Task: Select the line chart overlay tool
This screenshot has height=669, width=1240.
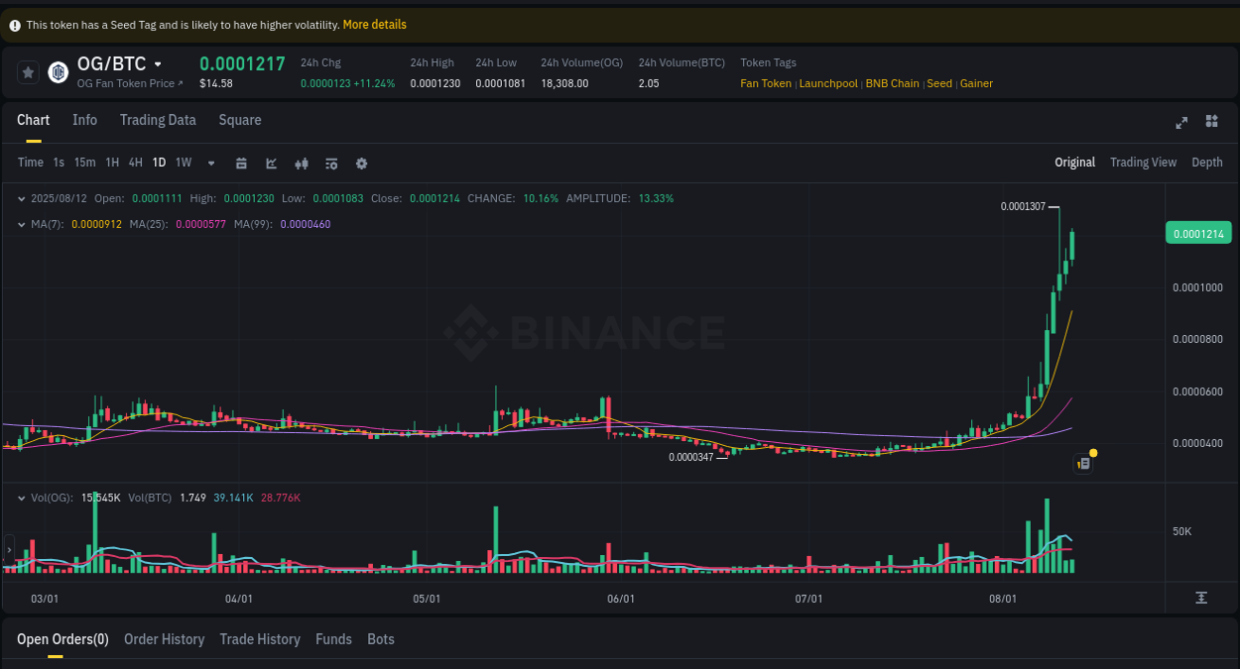Action: [x=271, y=163]
